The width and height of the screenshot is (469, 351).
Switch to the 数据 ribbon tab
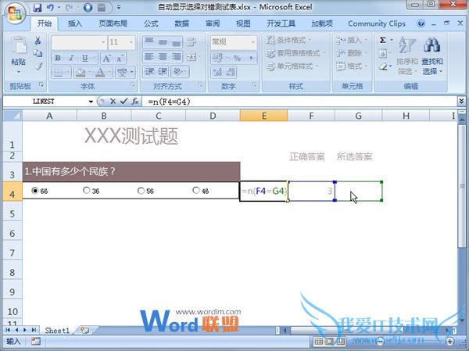181,23
